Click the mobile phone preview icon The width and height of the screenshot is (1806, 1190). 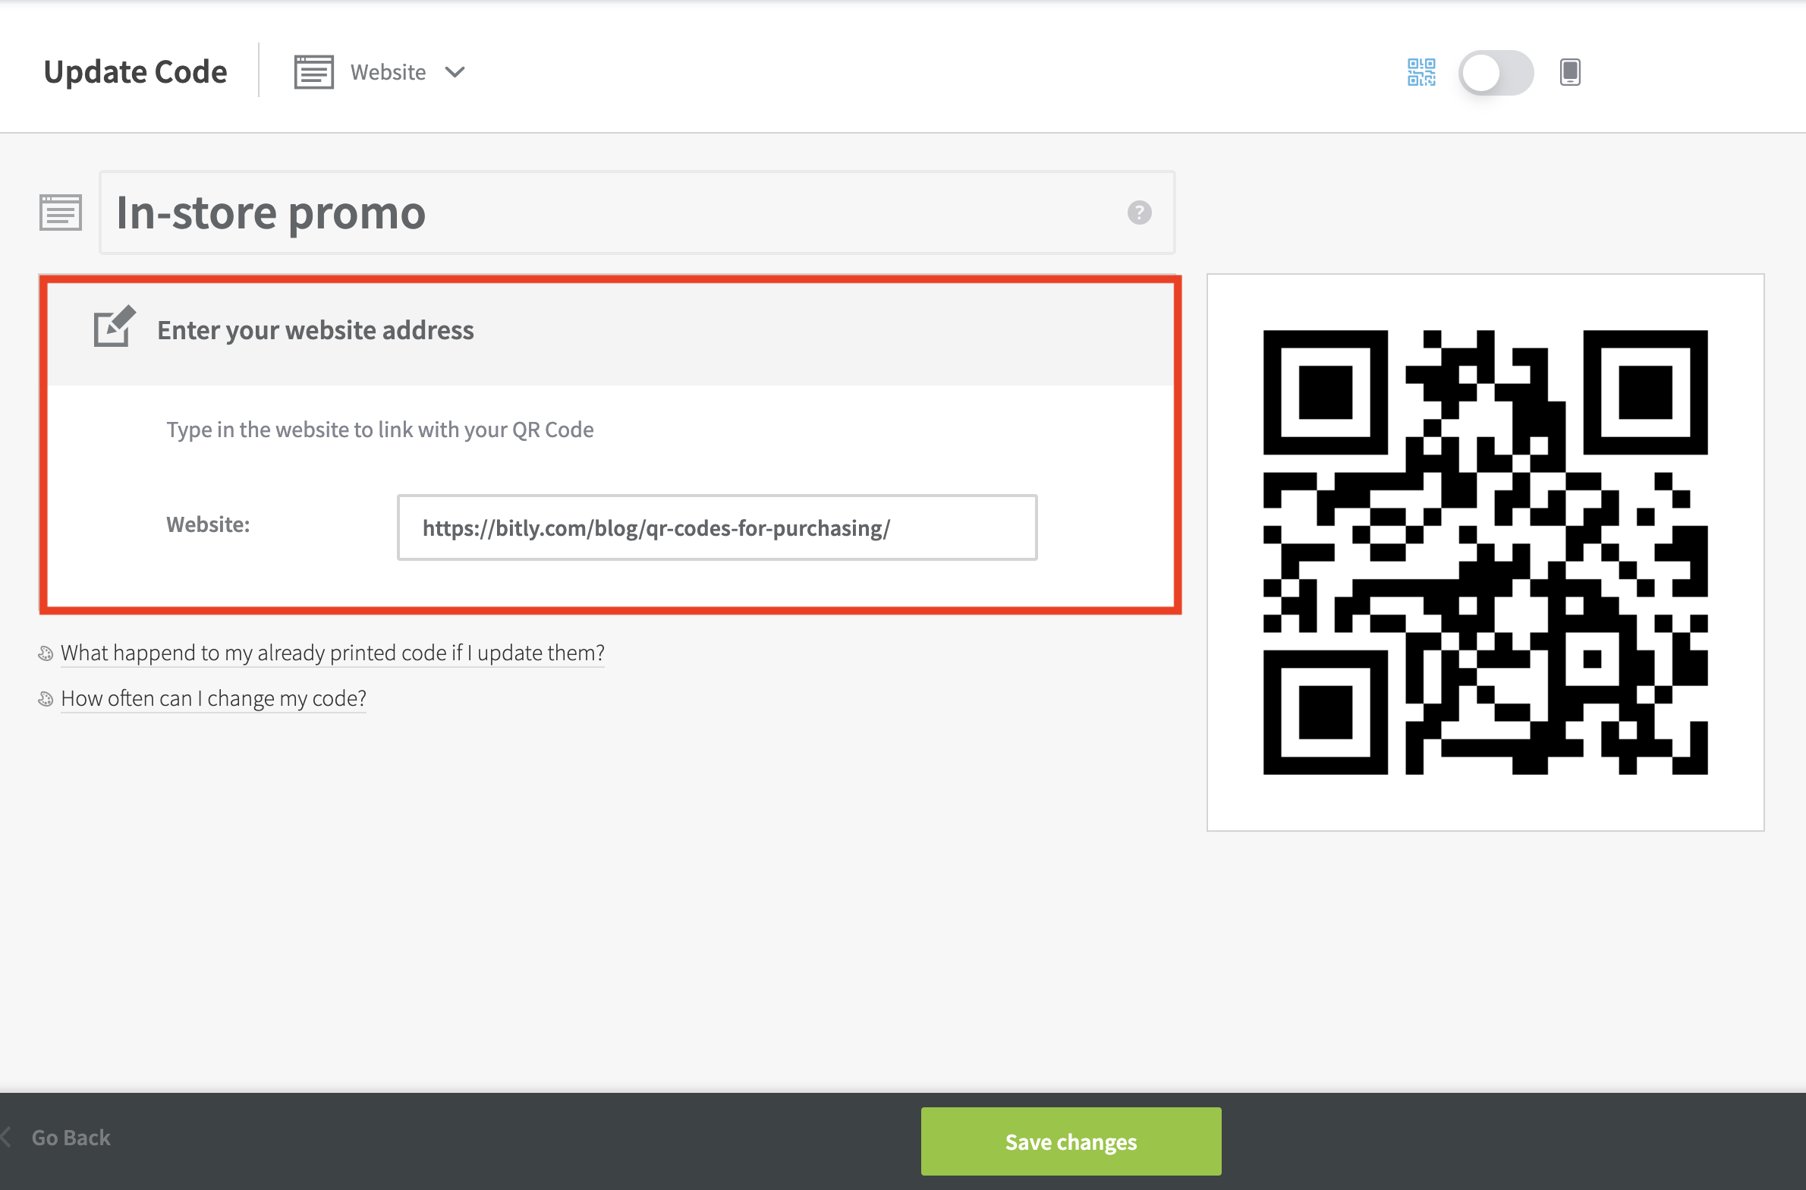1570,73
